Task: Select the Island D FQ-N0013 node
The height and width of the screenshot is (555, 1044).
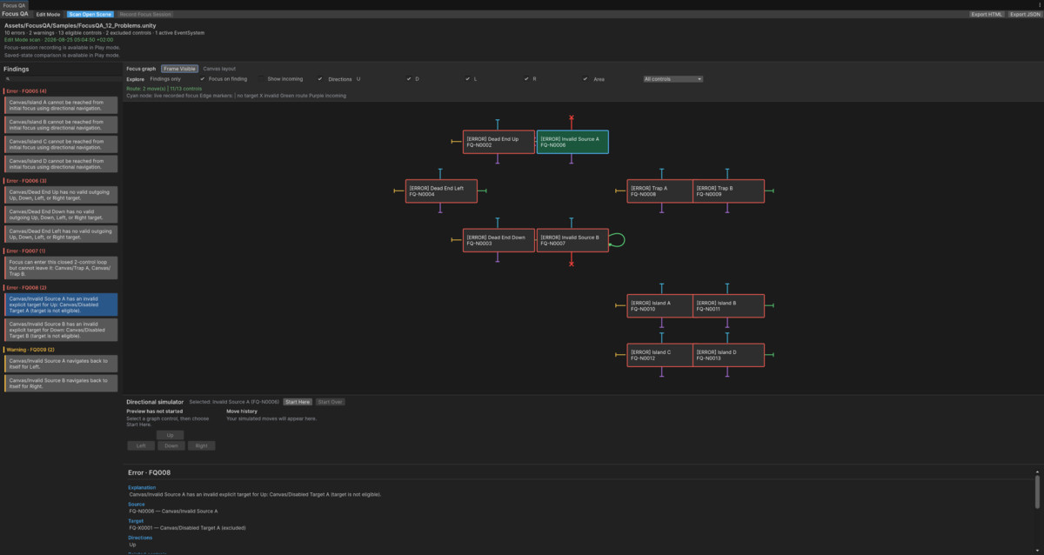Action: coord(728,355)
